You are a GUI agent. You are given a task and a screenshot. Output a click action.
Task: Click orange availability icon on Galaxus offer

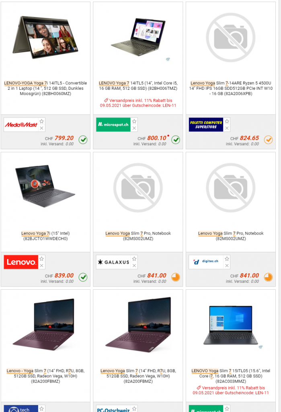(176, 277)
